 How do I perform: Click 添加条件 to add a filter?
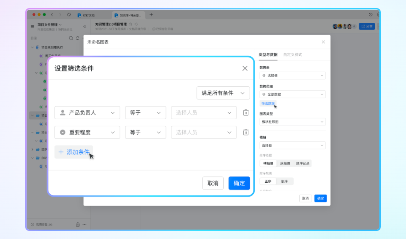point(74,152)
